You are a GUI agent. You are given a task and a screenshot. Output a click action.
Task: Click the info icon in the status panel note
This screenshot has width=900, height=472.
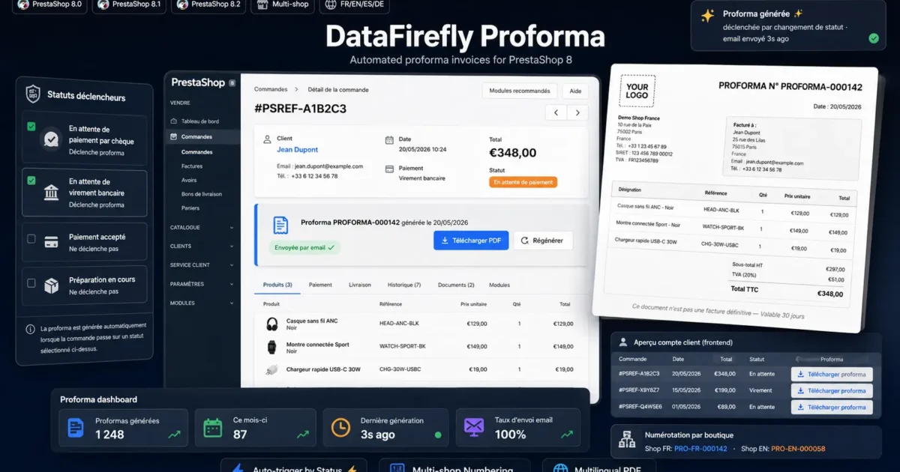pos(30,329)
